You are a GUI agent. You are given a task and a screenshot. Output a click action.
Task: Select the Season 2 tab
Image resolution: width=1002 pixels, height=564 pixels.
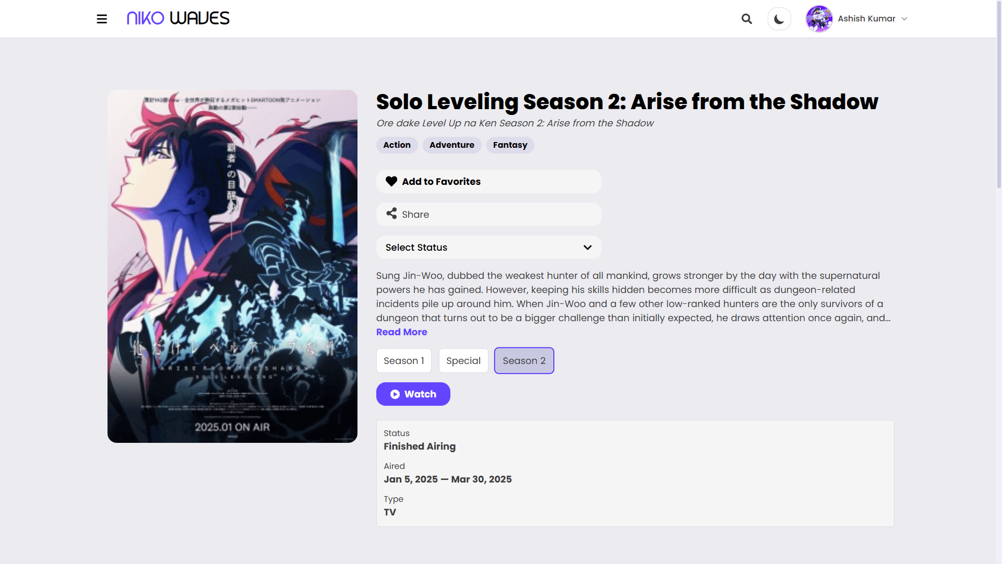pos(524,361)
